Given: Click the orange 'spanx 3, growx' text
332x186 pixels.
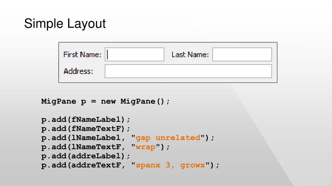Looking at the screenshot, I should 171,165.
